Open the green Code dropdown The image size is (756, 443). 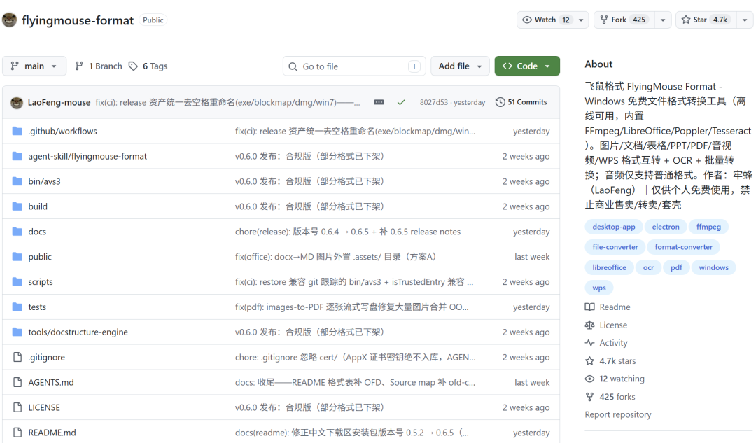(527, 66)
